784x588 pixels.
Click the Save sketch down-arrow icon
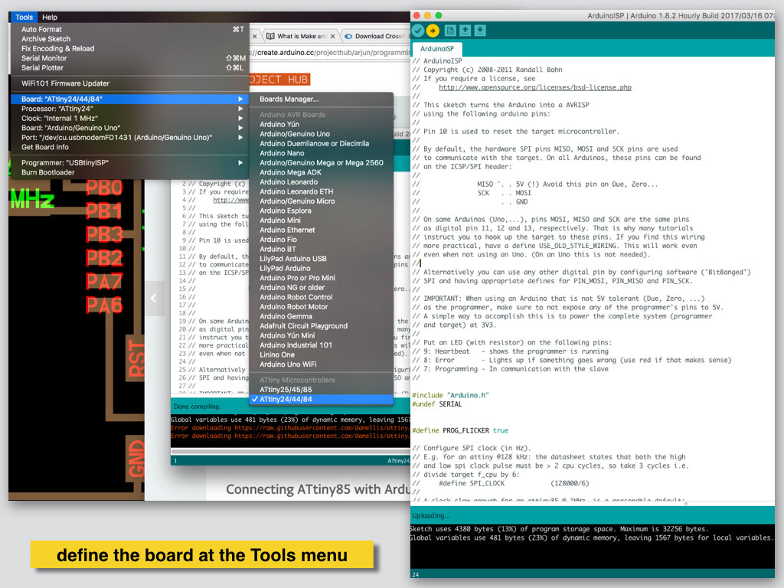(480, 31)
